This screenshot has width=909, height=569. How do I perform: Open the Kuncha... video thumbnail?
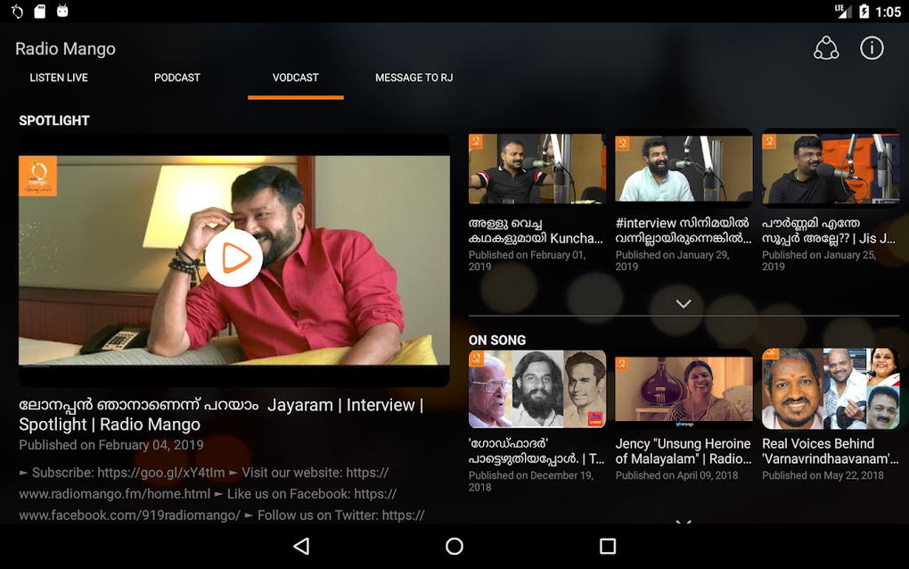click(x=536, y=169)
